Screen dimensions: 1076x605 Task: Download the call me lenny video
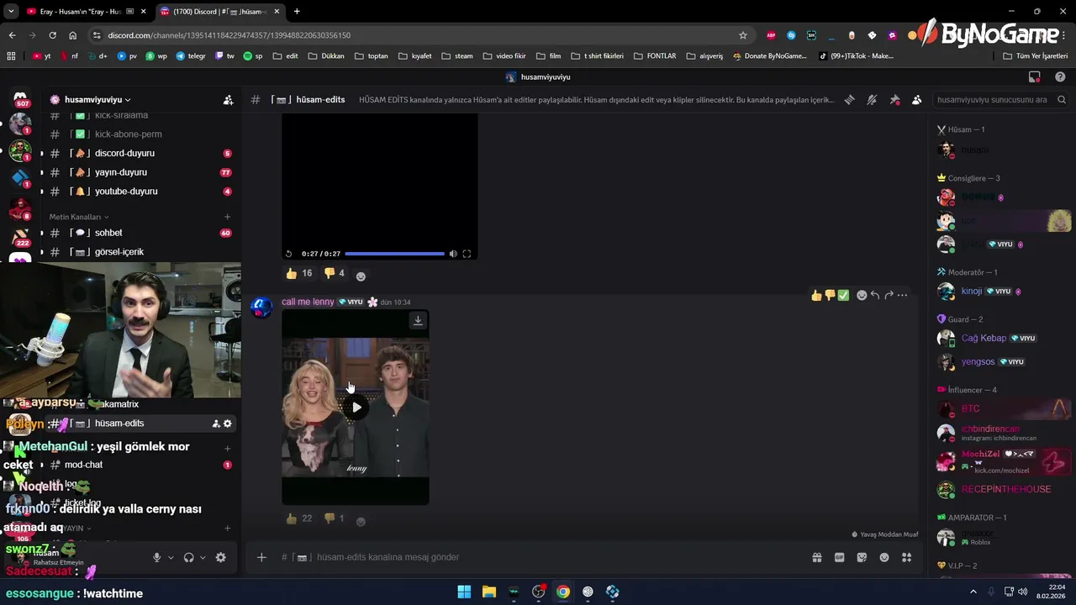[418, 320]
